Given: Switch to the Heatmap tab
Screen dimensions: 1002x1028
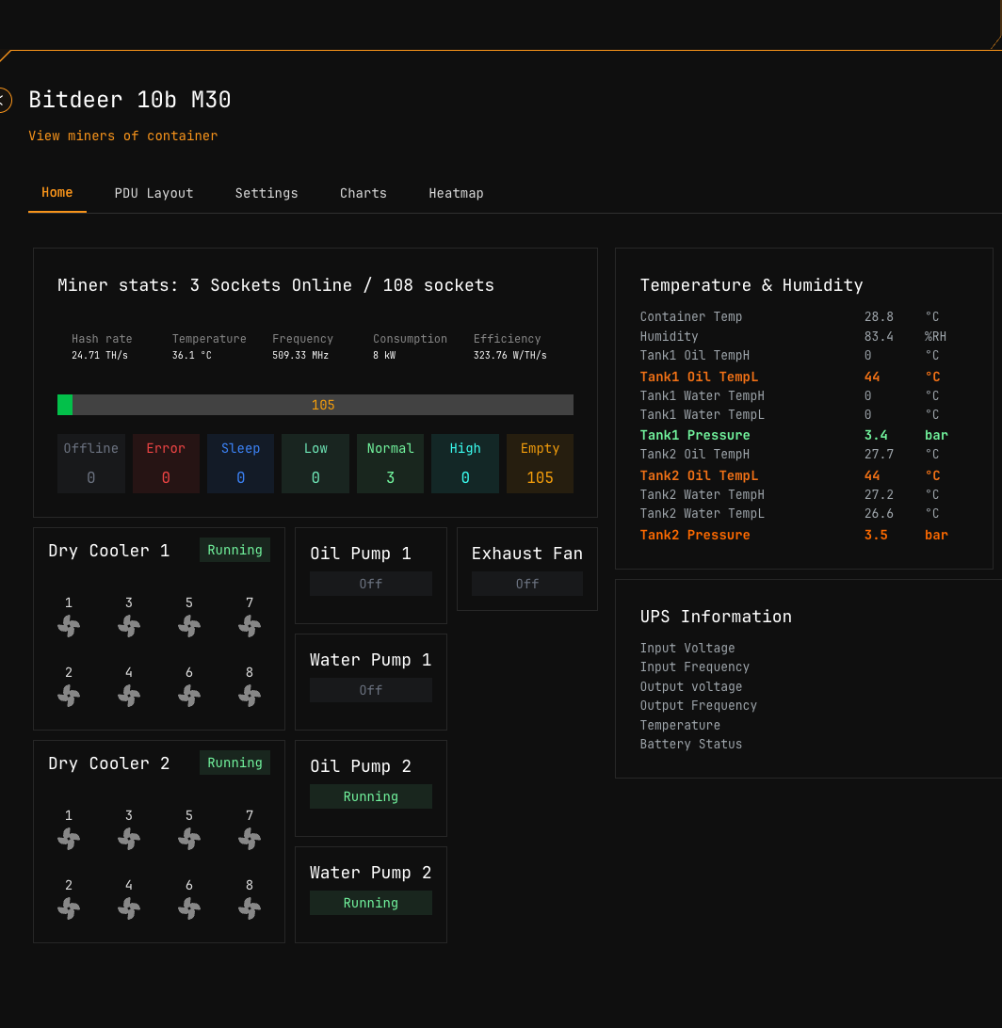Looking at the screenshot, I should click(x=456, y=193).
